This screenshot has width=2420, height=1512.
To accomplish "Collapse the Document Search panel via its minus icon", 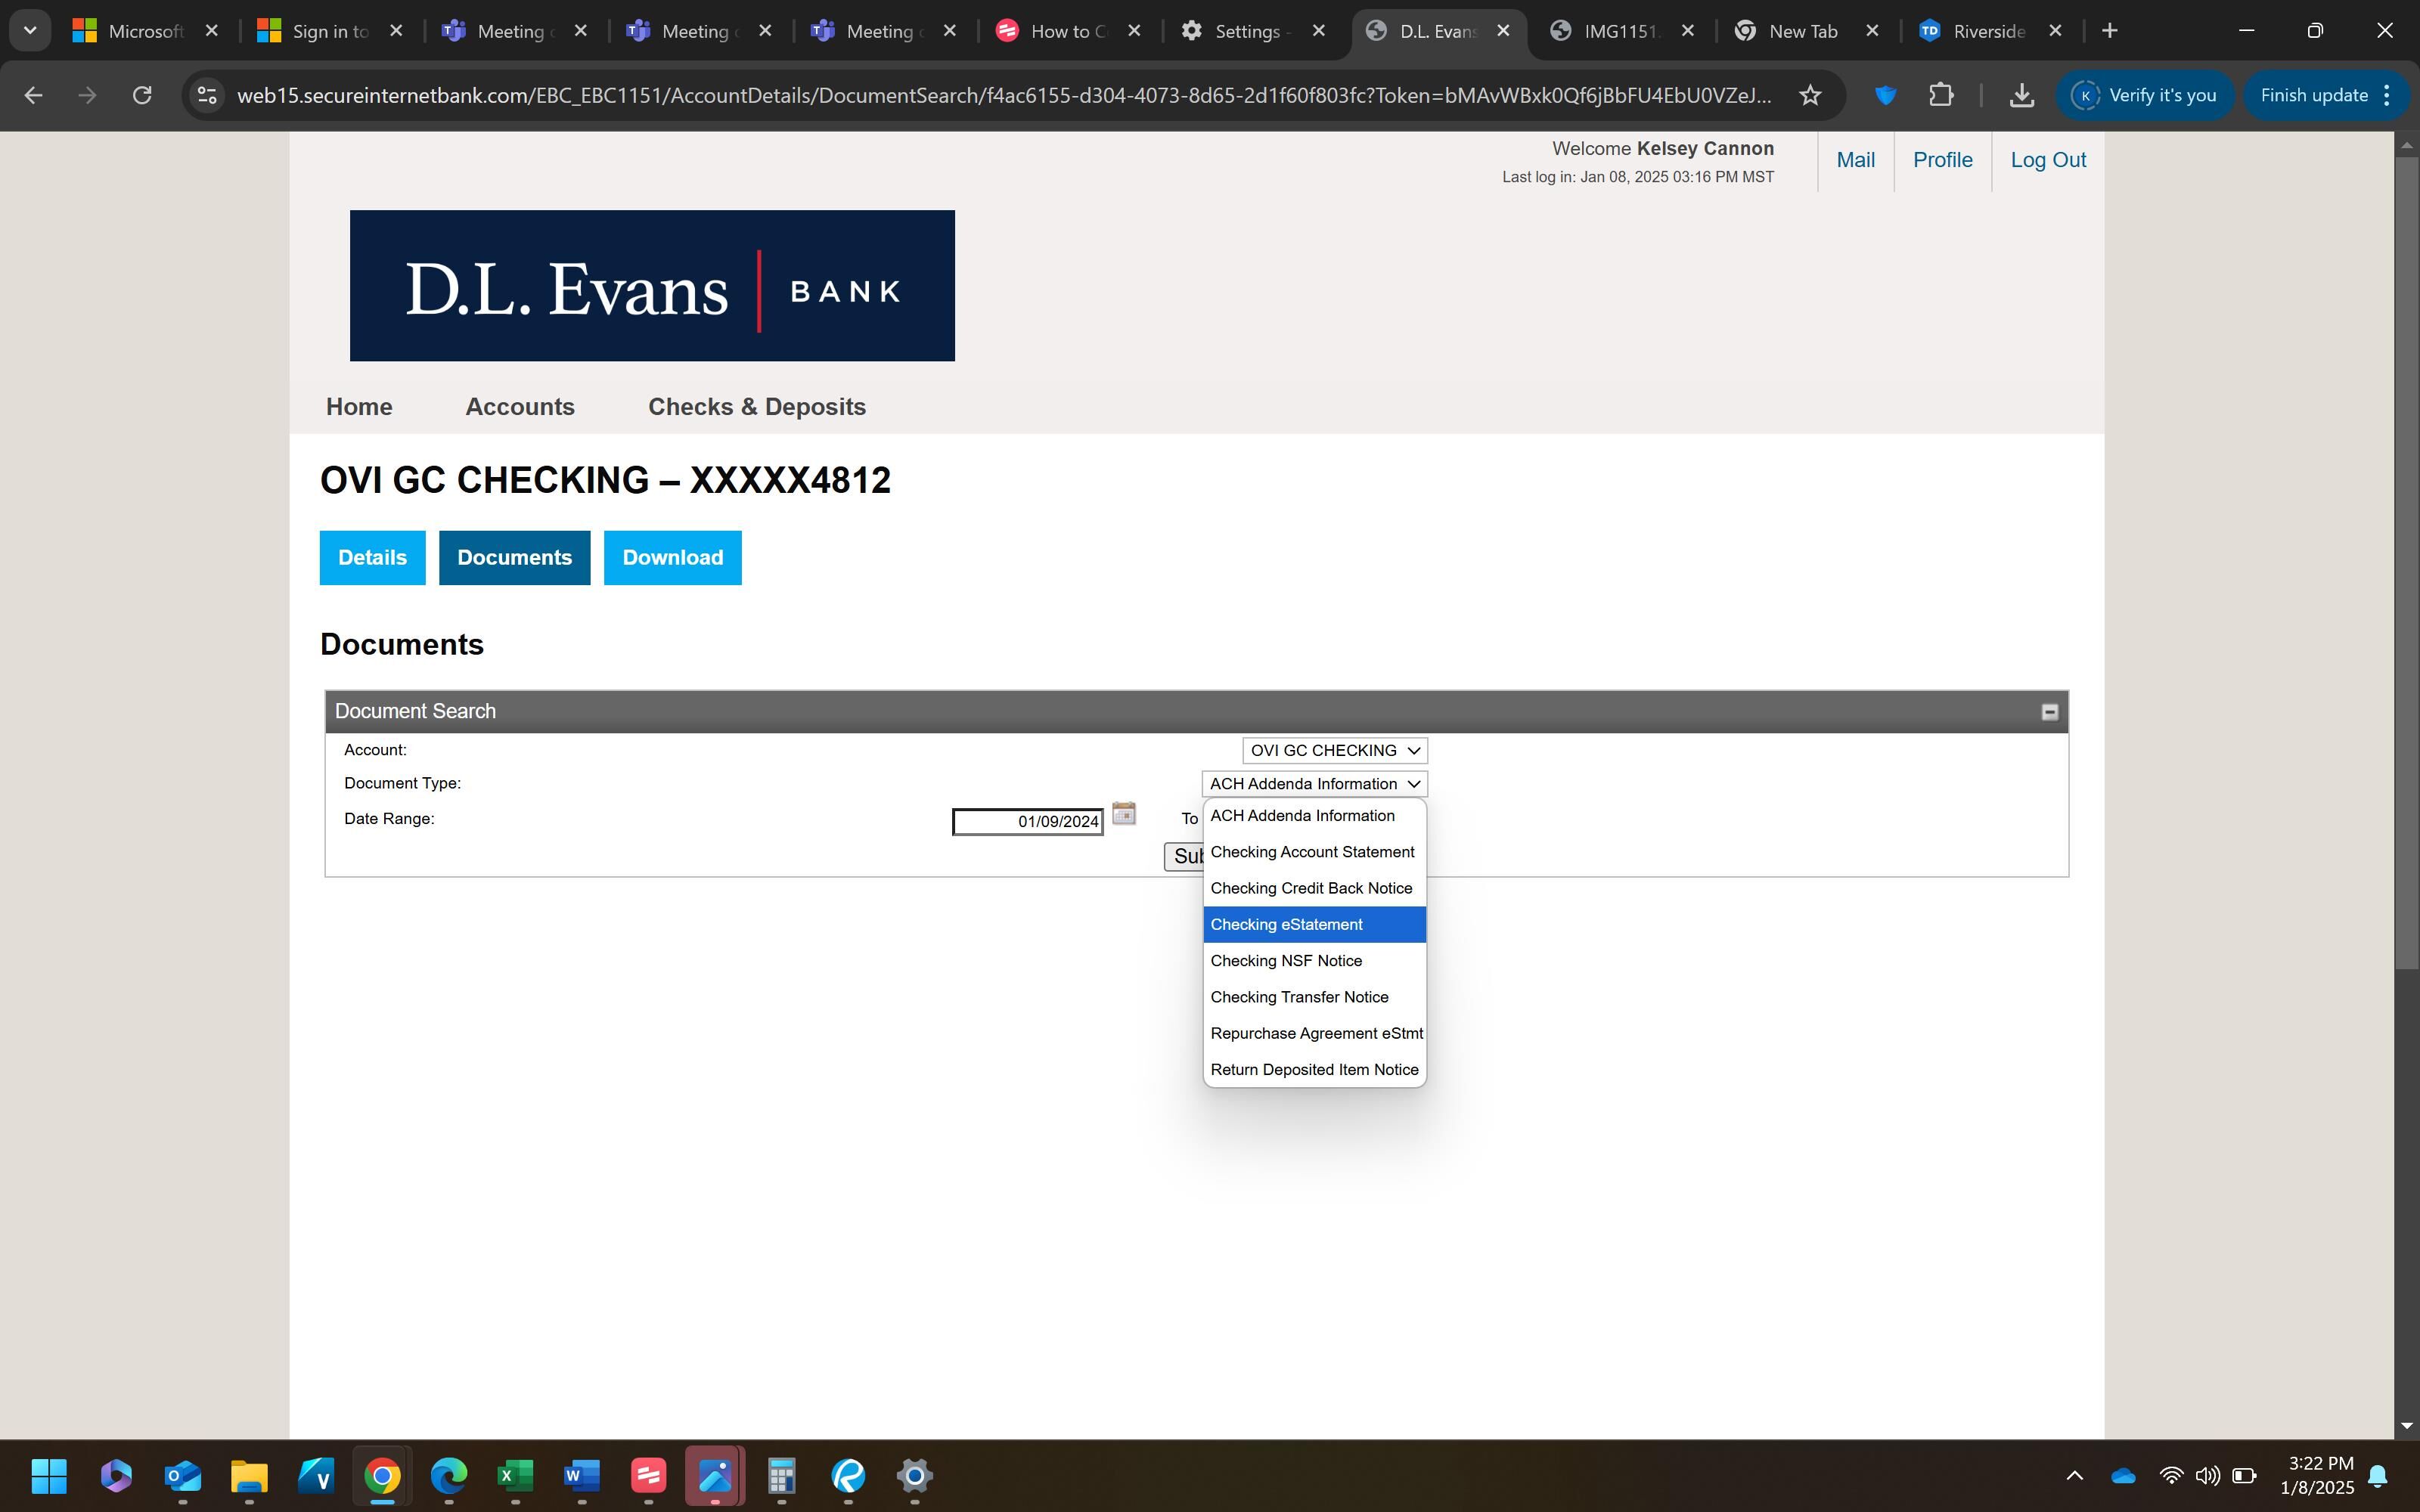I will coord(2049,712).
